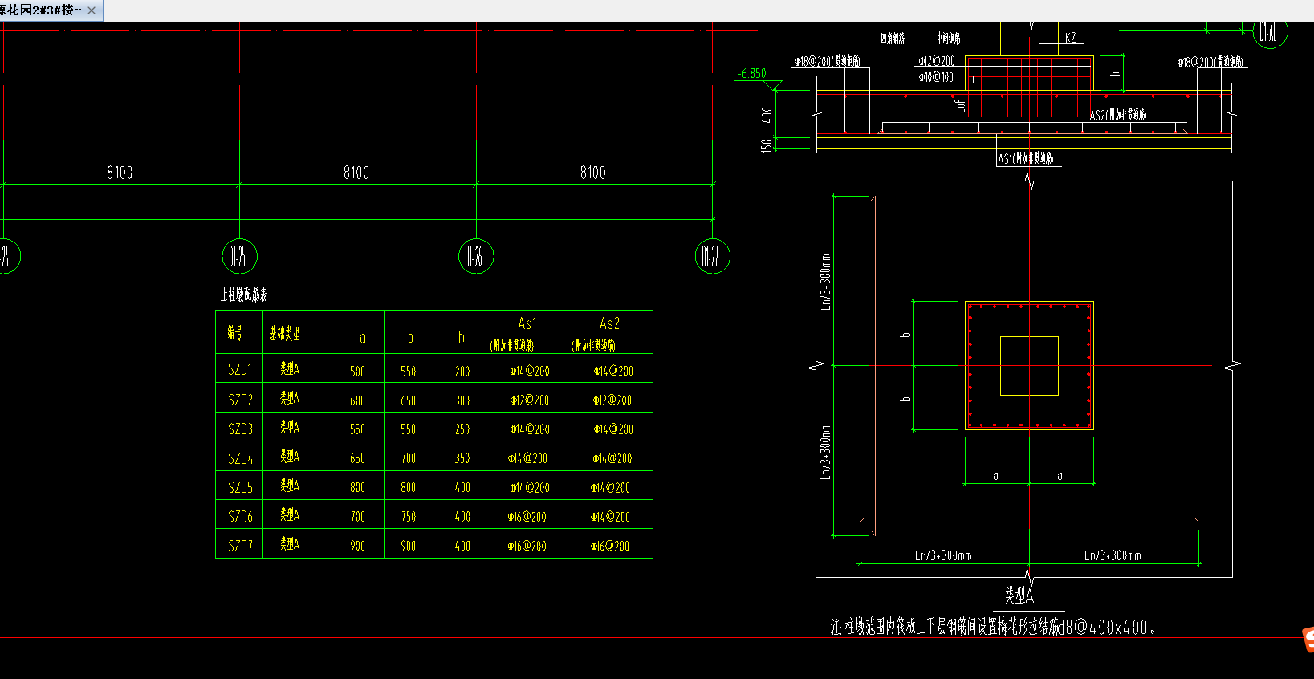Image resolution: width=1314 pixels, height=679 pixels.
Task: Select value 200 in SZD1 row
Action: 462,371
